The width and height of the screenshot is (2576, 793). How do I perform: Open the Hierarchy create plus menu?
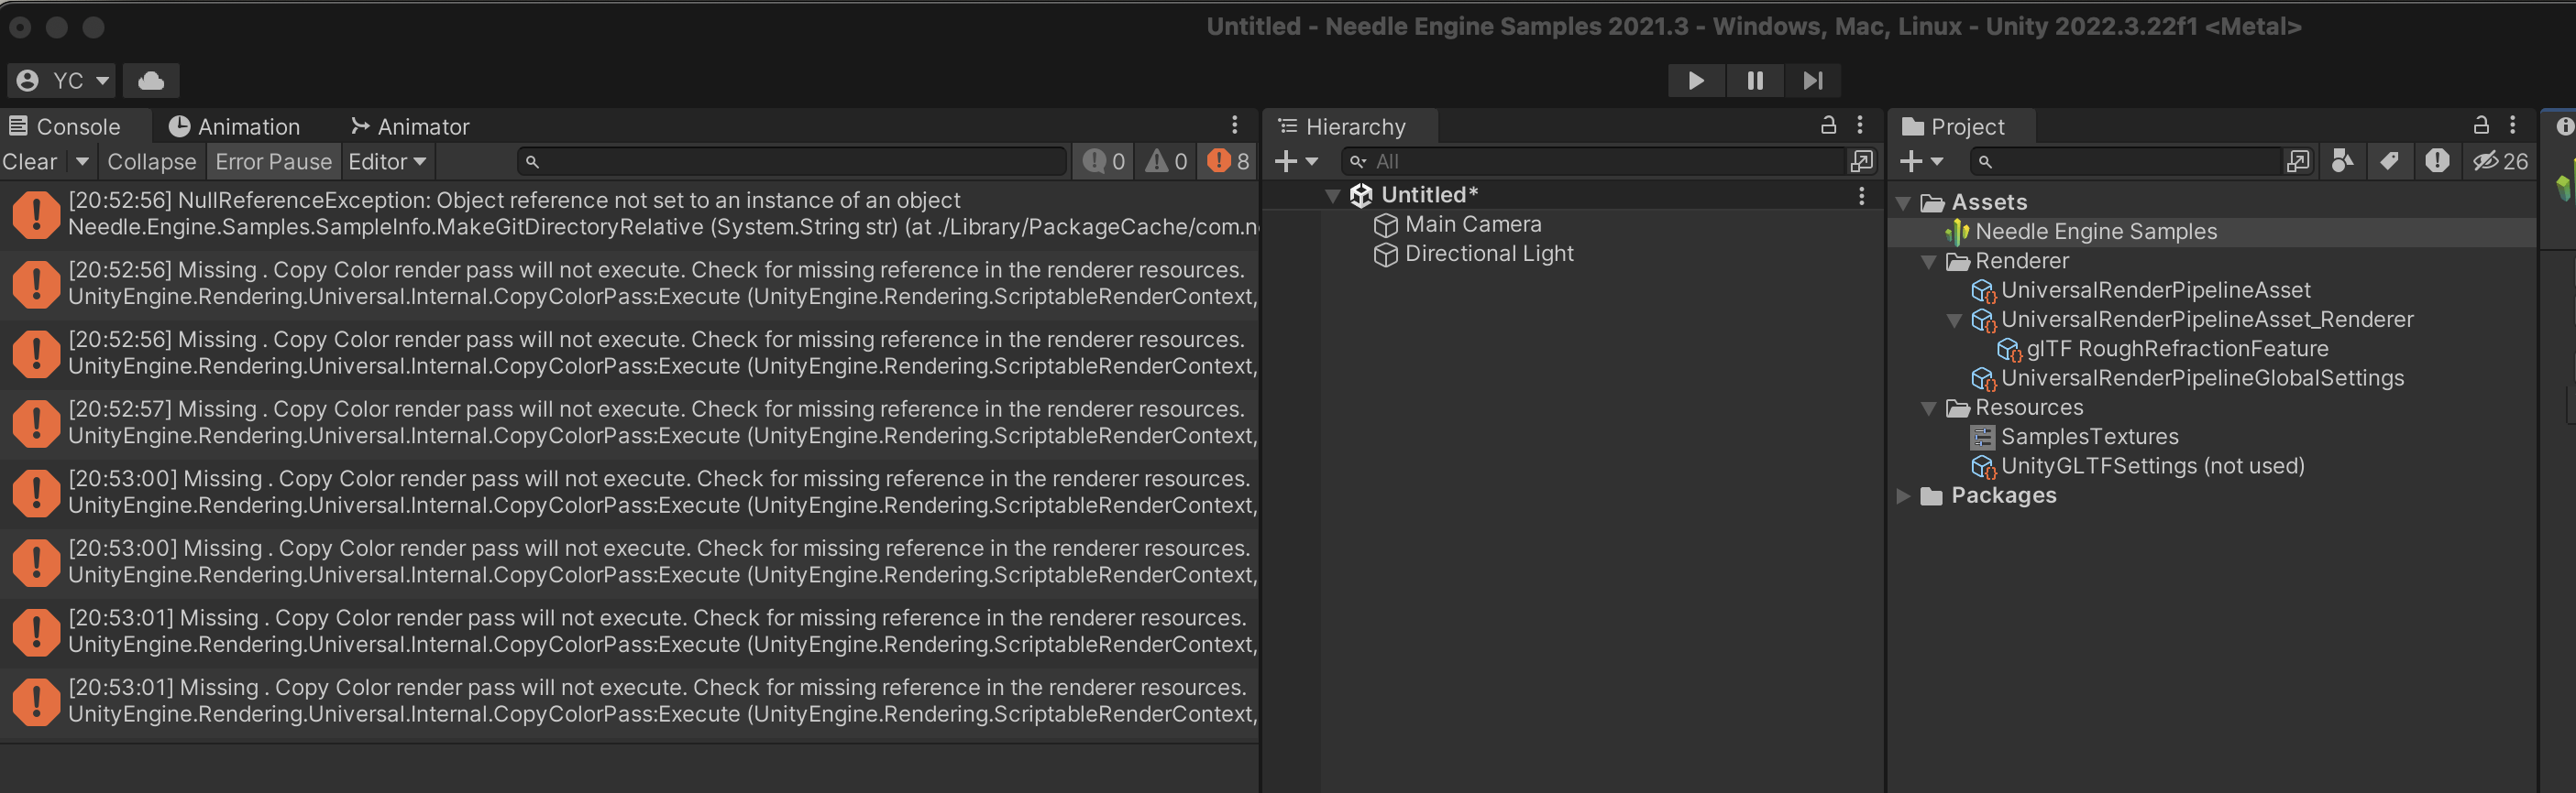tap(1296, 162)
